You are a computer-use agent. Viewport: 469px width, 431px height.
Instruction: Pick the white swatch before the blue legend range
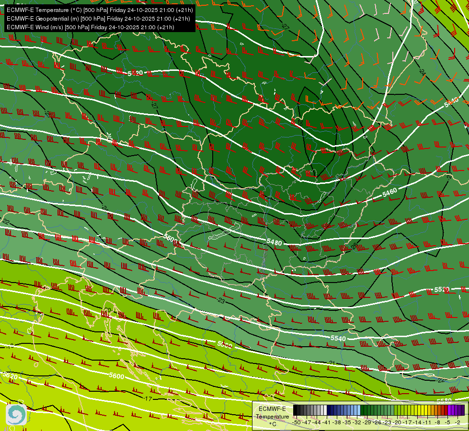tap(325, 410)
